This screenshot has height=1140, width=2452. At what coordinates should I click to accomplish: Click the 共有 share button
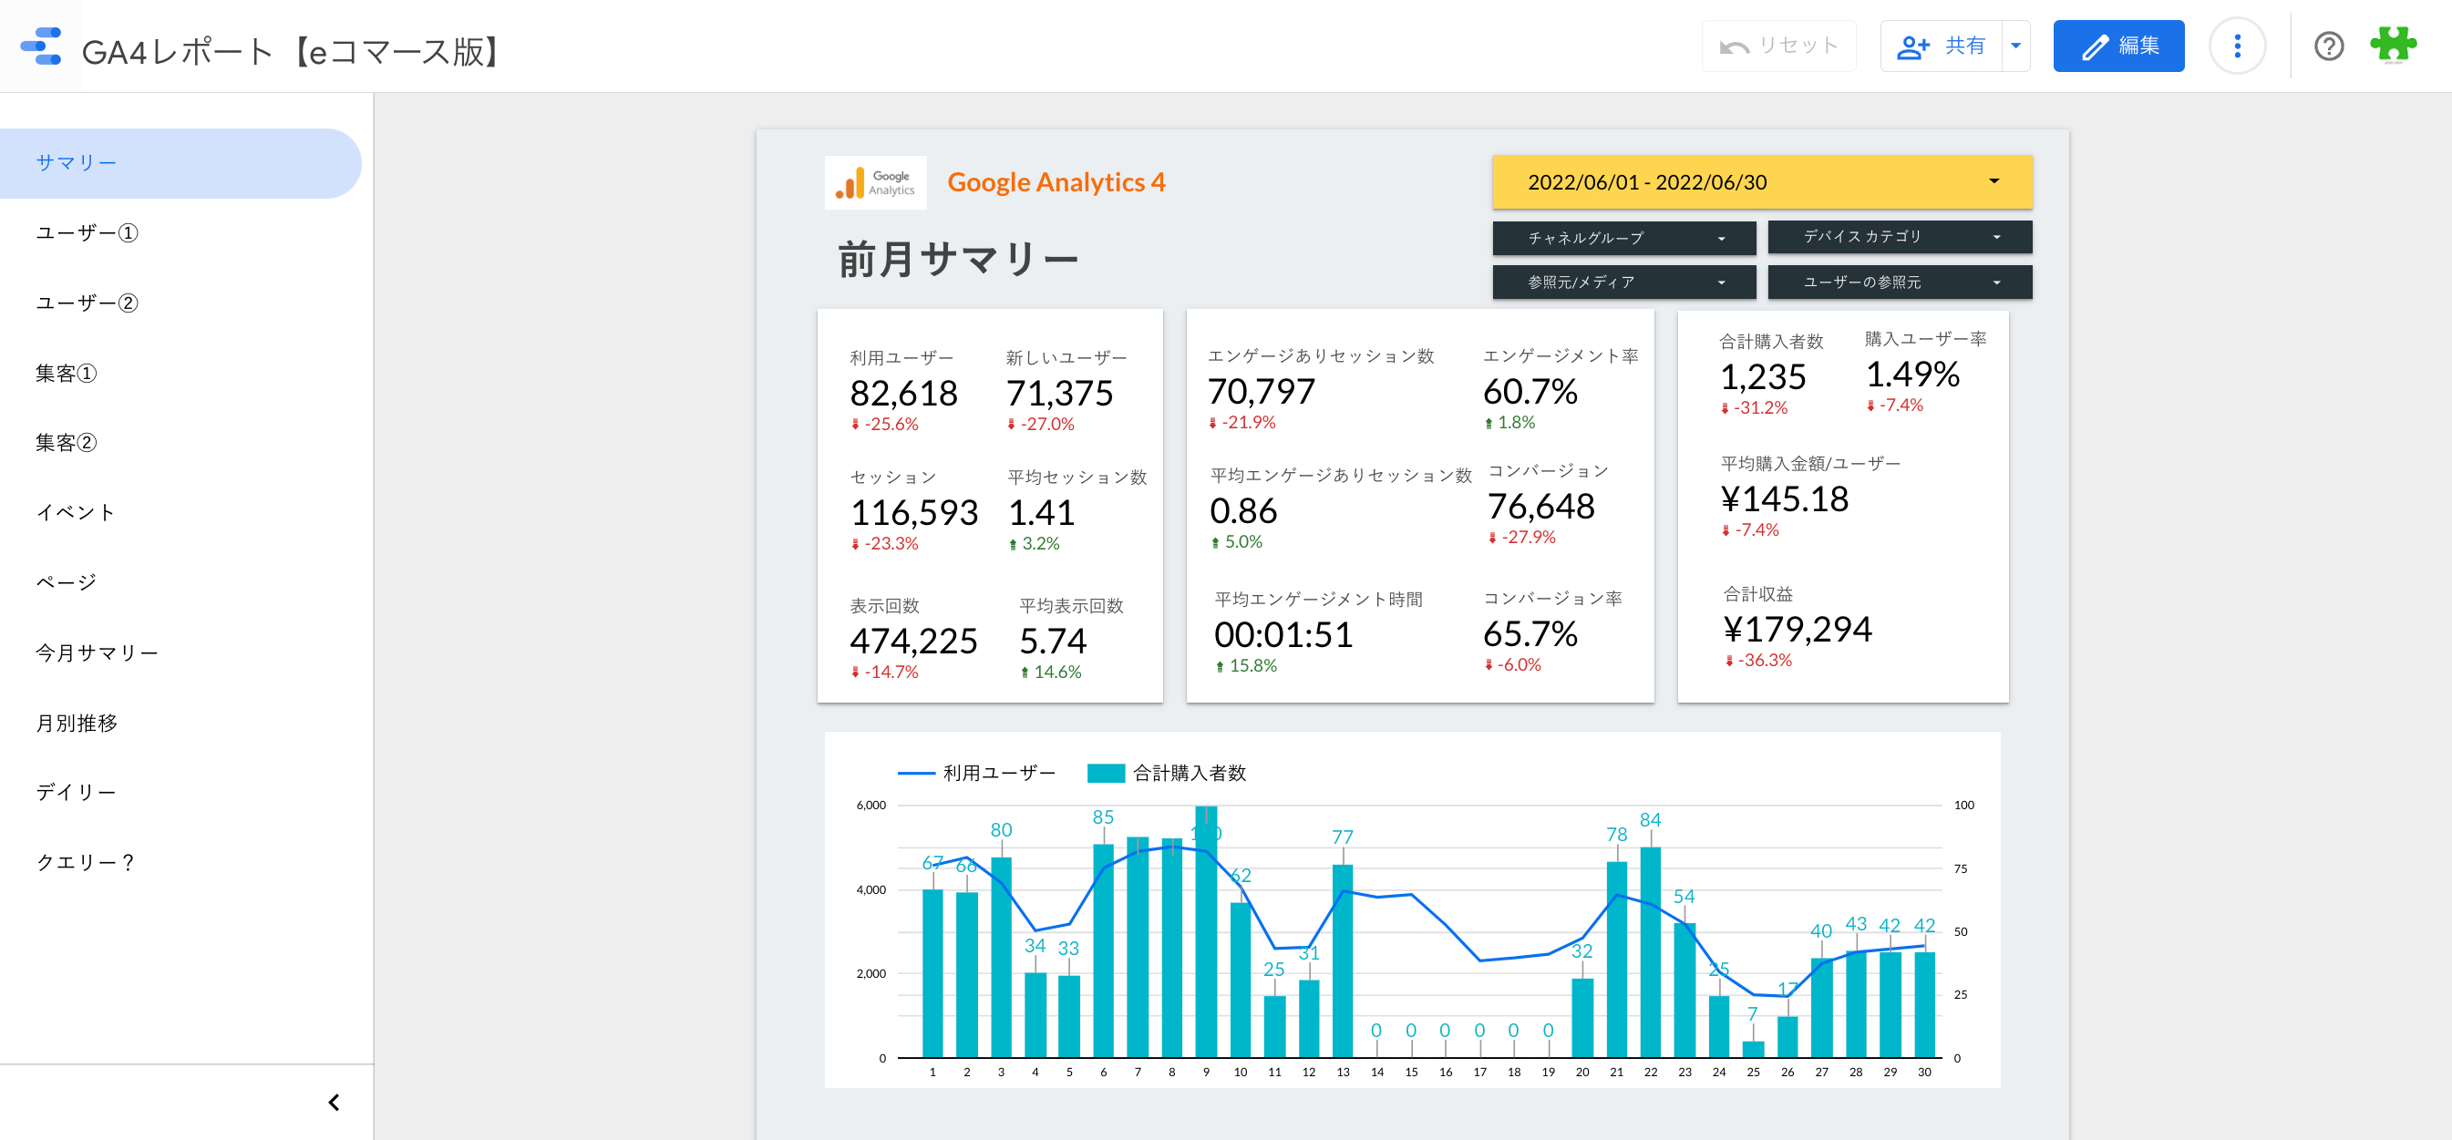[x=1941, y=46]
